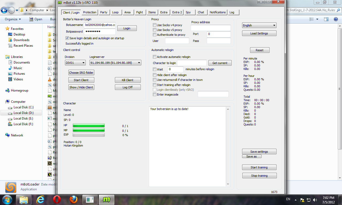Click the Kill Client button
Viewport: 342px width, 205px height.
coord(128,80)
